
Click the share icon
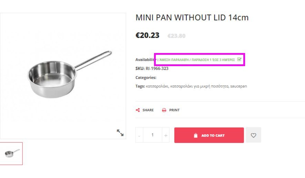pos(138,110)
